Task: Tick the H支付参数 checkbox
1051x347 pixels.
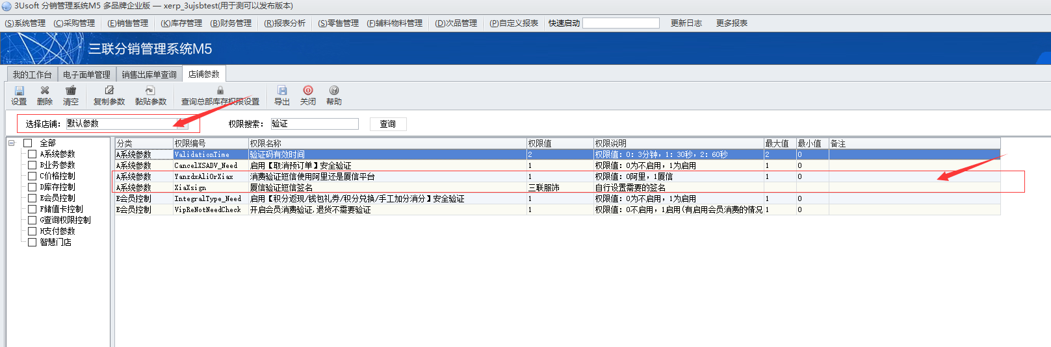Action: pos(32,231)
